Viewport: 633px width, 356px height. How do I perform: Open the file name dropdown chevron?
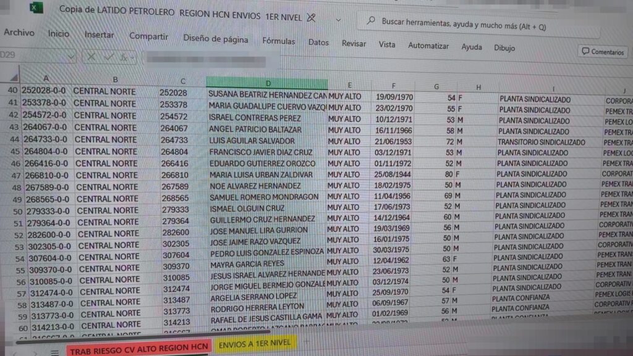[338, 19]
